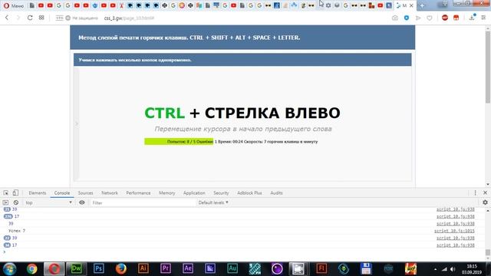Show hidden system tray icons
Image resolution: width=491 pixels, height=276 pixels.
(x=435, y=269)
